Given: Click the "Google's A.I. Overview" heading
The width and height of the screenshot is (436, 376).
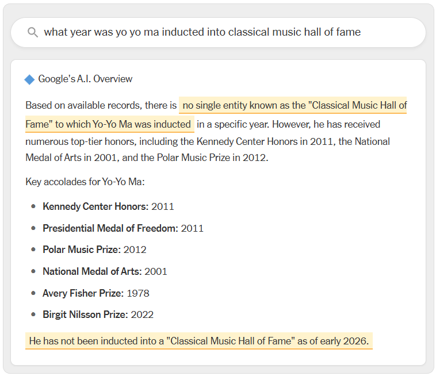Looking at the screenshot, I should coord(85,79).
